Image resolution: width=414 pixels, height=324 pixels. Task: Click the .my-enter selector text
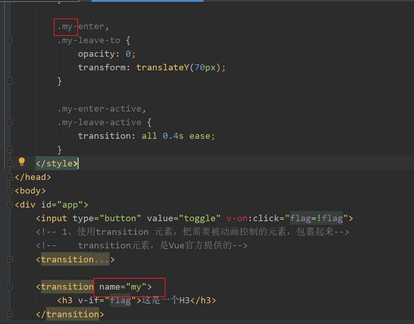pos(81,26)
